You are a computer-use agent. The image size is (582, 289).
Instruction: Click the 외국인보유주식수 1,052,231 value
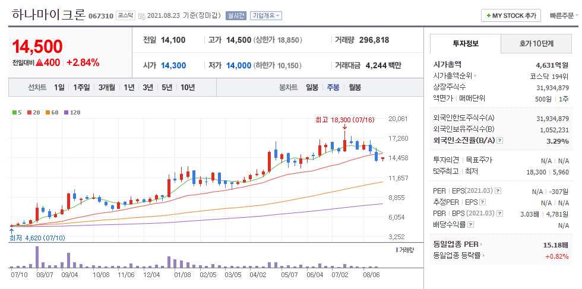click(554, 130)
